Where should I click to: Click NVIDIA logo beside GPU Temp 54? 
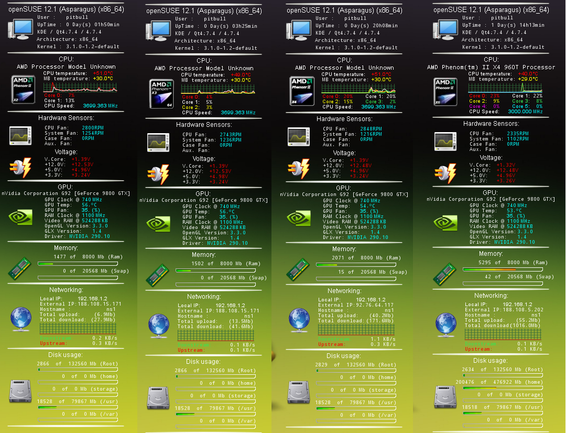point(299,218)
